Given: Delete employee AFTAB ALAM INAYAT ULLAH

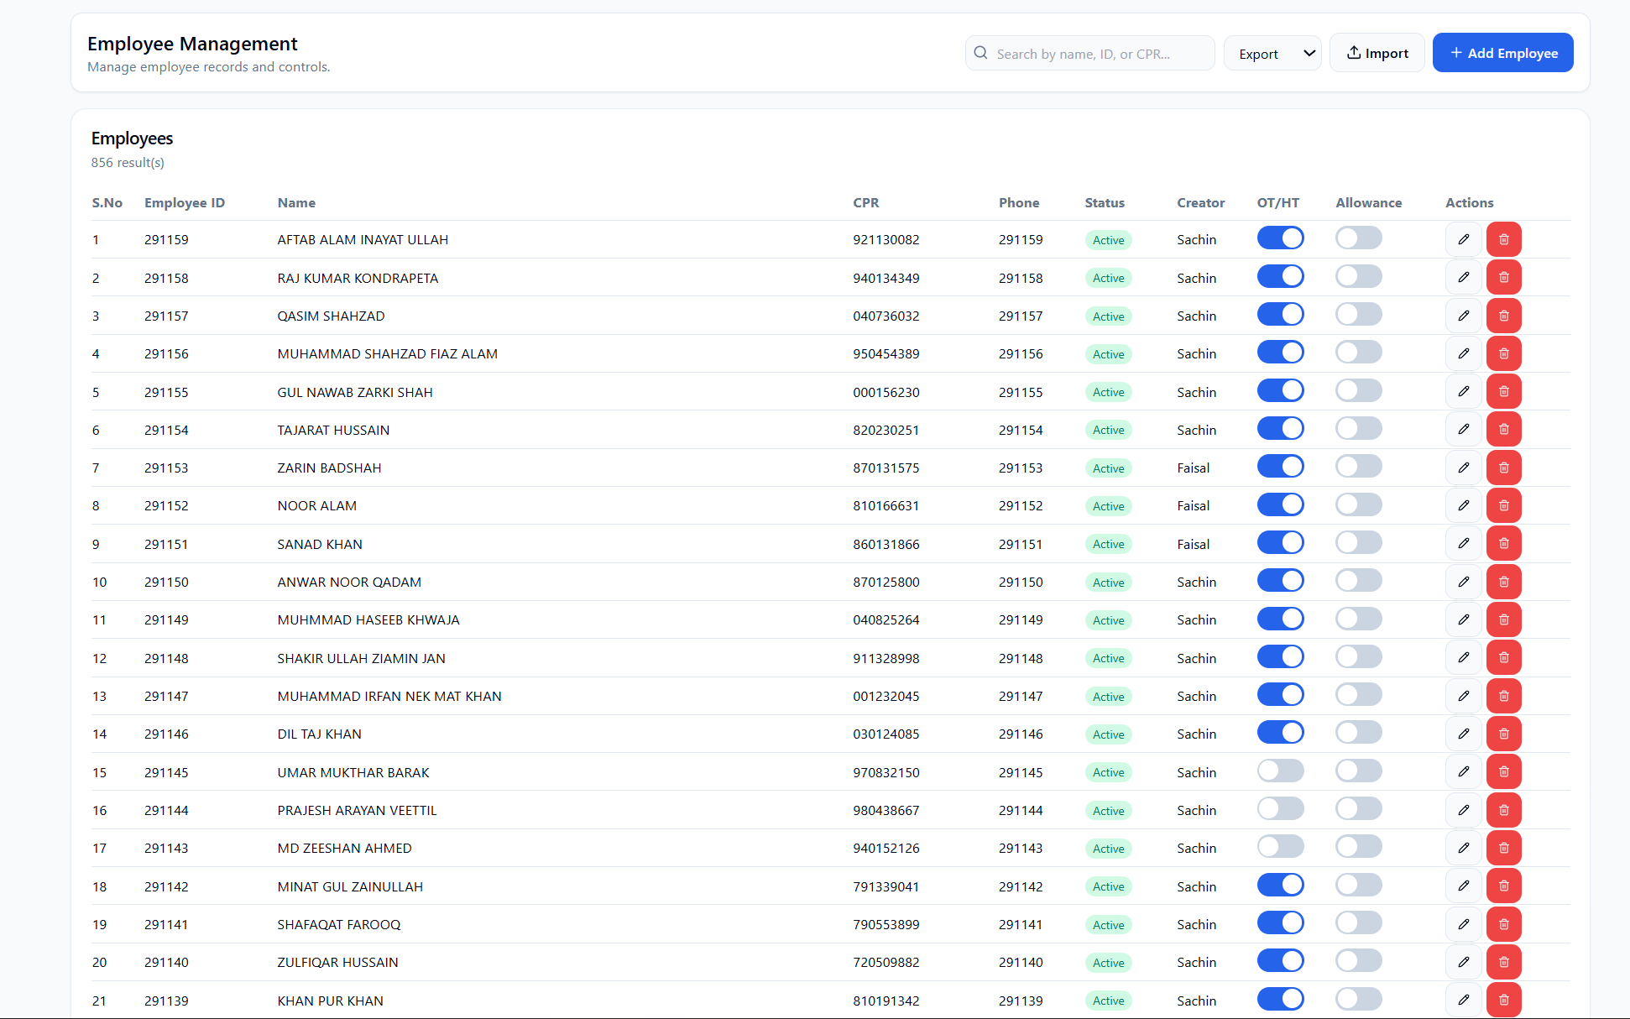Looking at the screenshot, I should click(1503, 239).
